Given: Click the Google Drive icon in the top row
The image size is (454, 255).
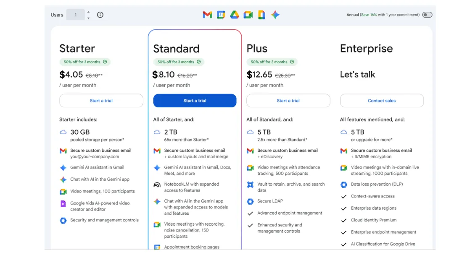Looking at the screenshot, I should [x=235, y=15].
